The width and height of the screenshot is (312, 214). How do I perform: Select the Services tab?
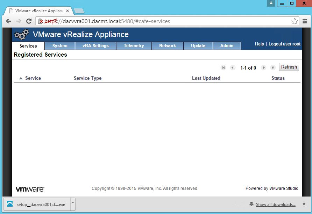tap(28, 46)
